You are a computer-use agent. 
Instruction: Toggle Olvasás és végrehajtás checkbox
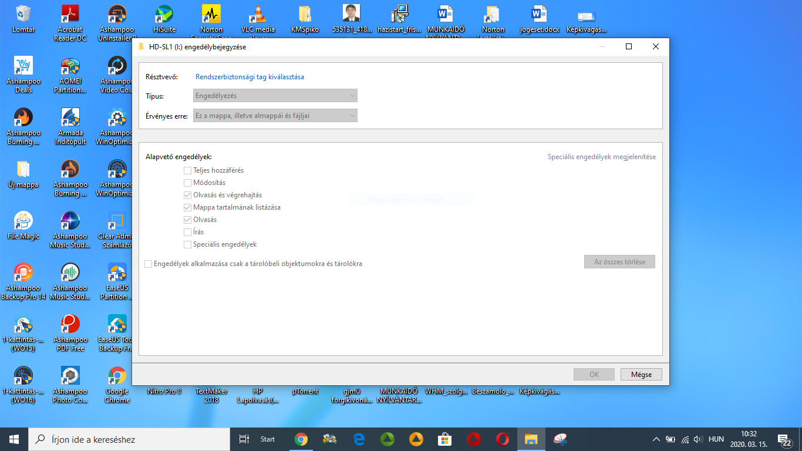tap(188, 195)
